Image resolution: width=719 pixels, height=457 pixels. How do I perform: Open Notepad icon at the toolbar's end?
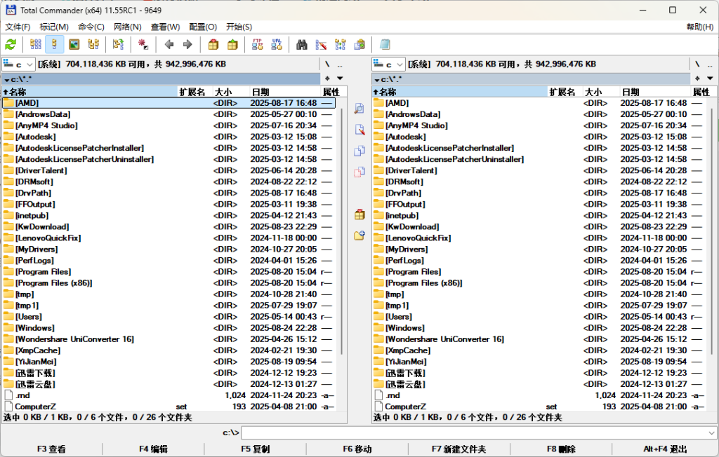(x=385, y=45)
